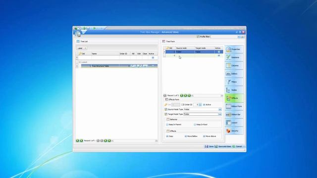Open the Target Node Type dropdown

pos(220,114)
